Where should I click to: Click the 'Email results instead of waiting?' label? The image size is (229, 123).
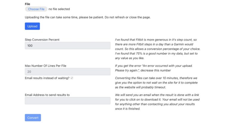(x=47, y=78)
